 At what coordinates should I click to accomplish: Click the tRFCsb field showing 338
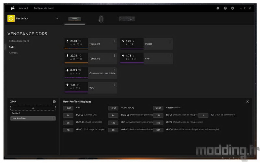158,130
